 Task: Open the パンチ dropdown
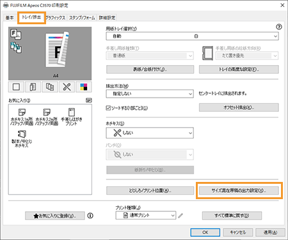(150, 154)
